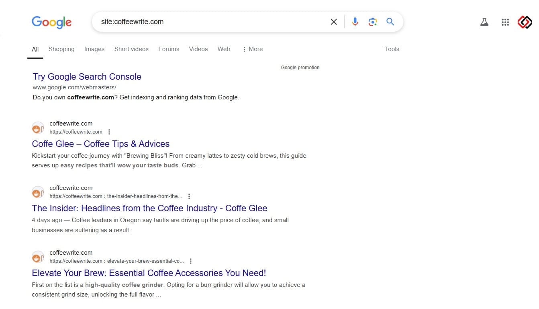The image size is (539, 309).
Task: Click inside the search query field
Action: pos(209,22)
